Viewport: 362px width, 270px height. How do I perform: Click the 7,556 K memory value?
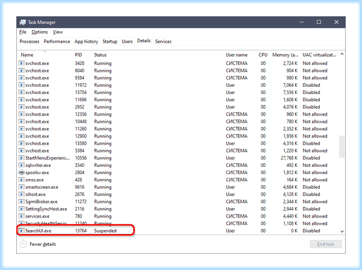pyautogui.click(x=290, y=92)
